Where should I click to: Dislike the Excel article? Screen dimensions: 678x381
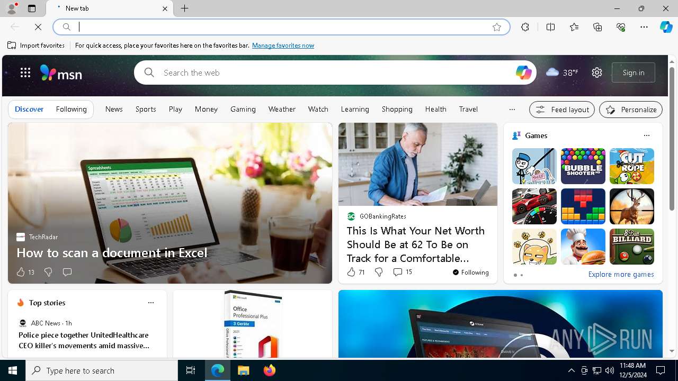click(48, 272)
